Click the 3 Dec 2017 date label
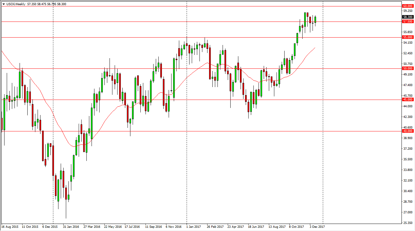The image size is (415, 231). [317, 227]
